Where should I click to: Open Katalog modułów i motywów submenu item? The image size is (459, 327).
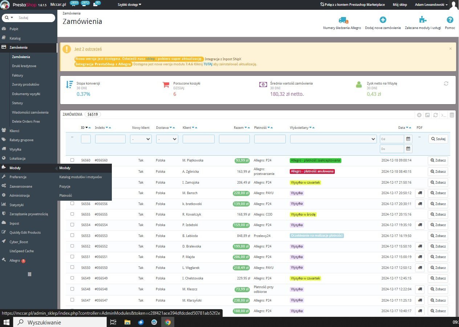(x=81, y=177)
